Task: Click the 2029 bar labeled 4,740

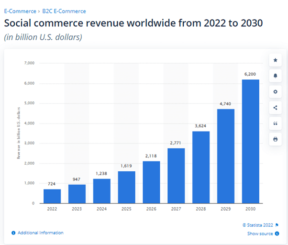Action: coord(226,156)
